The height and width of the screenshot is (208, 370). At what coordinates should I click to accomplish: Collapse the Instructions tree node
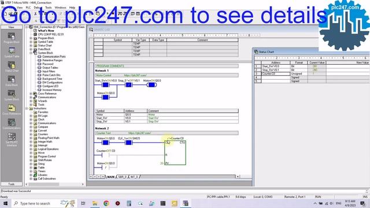pyautogui.click(x=27, y=109)
